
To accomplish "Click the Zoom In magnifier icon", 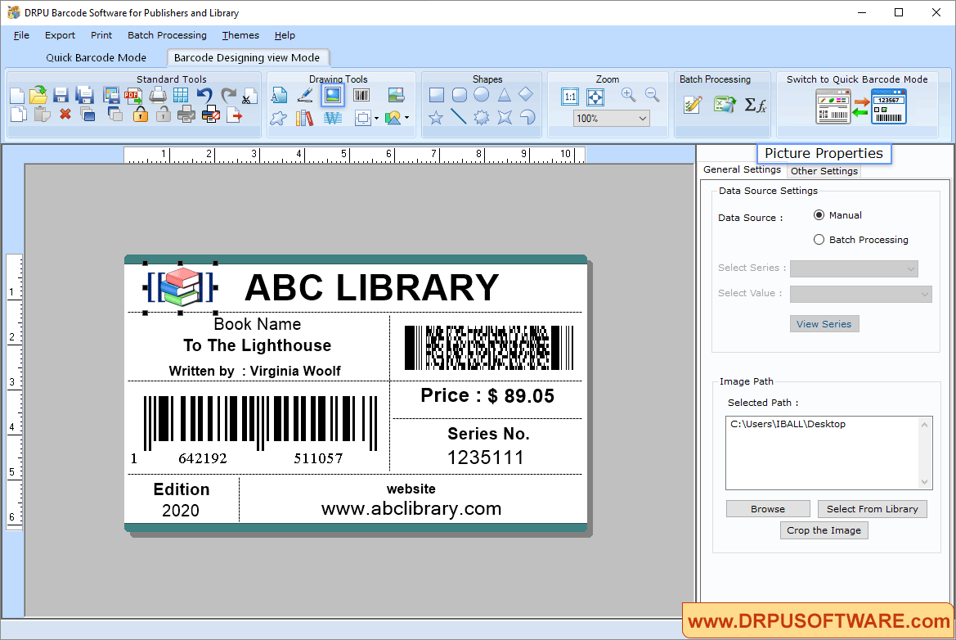I will click(x=628, y=95).
